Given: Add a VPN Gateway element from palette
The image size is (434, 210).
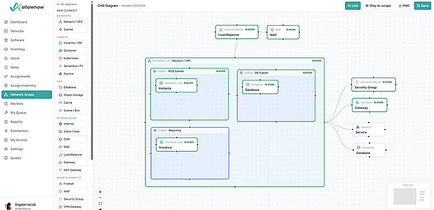Looking at the screenshot, I should (72, 207).
